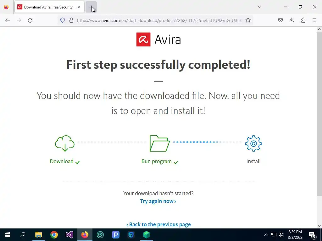Follow Back to the previous page link
Screen dimensions: 322x241
tap(158, 224)
